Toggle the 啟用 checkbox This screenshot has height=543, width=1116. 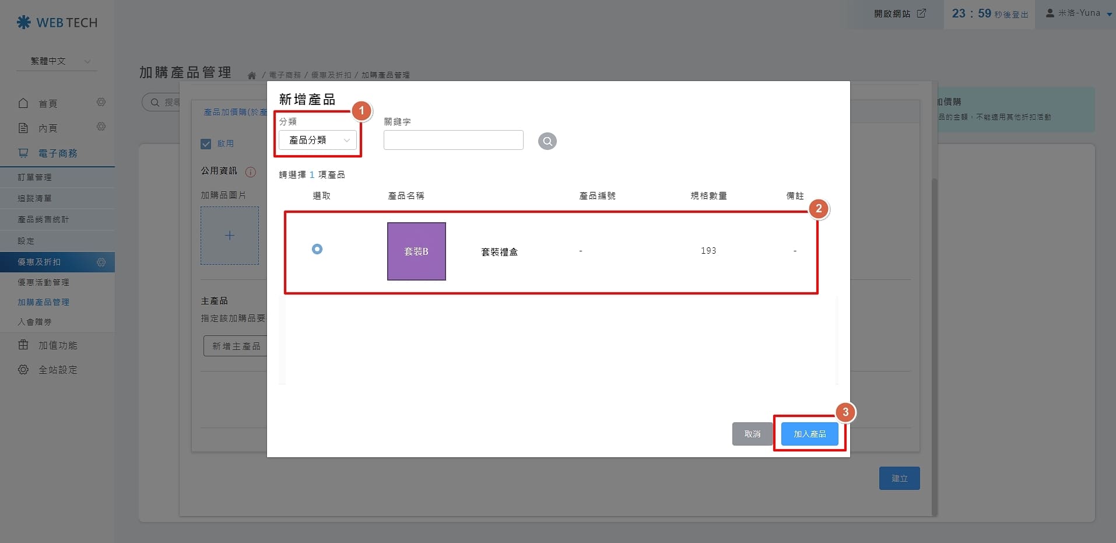click(x=206, y=144)
